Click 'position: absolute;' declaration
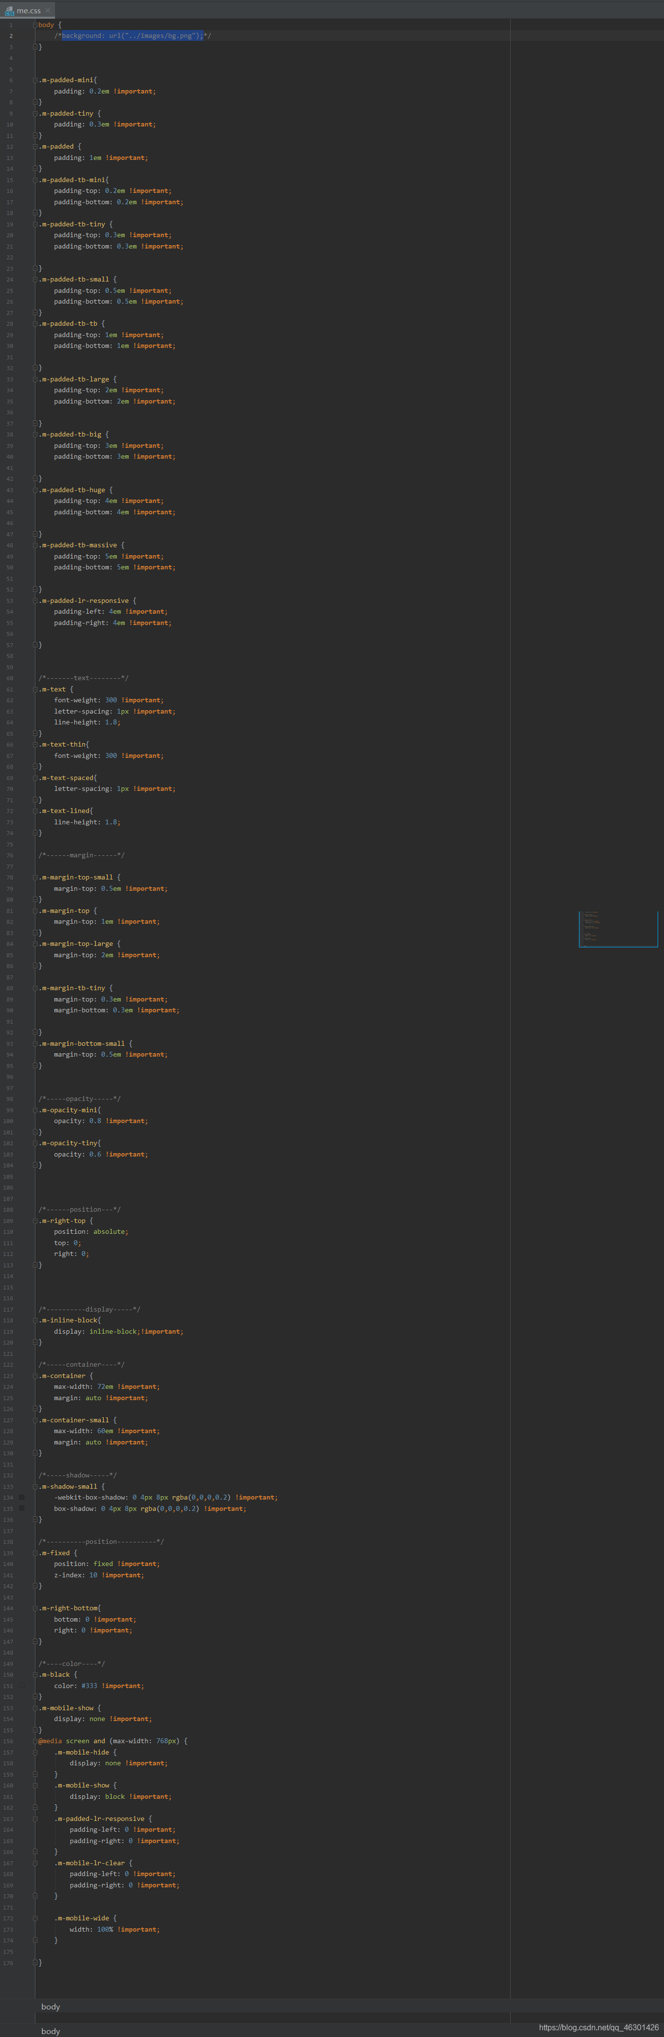The height and width of the screenshot is (2037, 664). pyautogui.click(x=91, y=1231)
